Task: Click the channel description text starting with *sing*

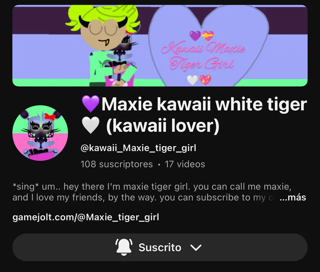Action: (x=152, y=192)
